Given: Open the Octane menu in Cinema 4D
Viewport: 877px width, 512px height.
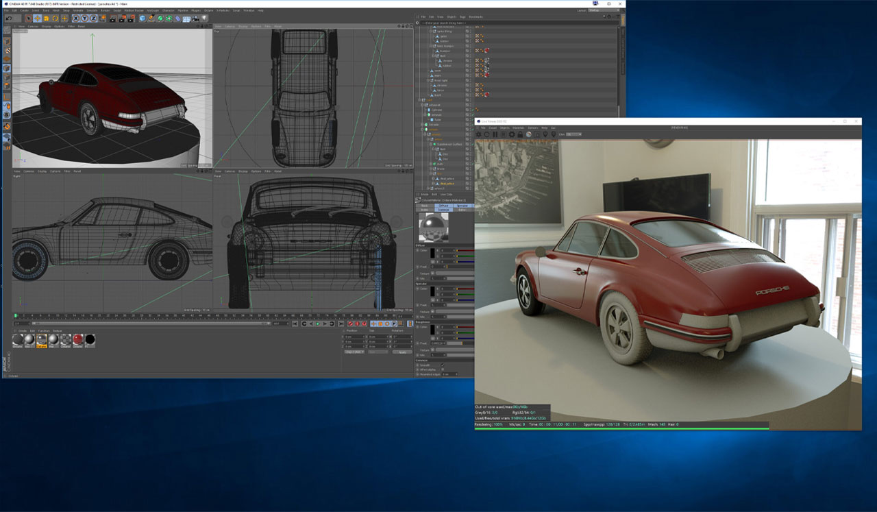Looking at the screenshot, I should coord(210,10).
